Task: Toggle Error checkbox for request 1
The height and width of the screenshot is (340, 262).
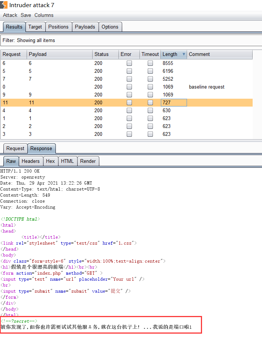Action: (x=129, y=118)
